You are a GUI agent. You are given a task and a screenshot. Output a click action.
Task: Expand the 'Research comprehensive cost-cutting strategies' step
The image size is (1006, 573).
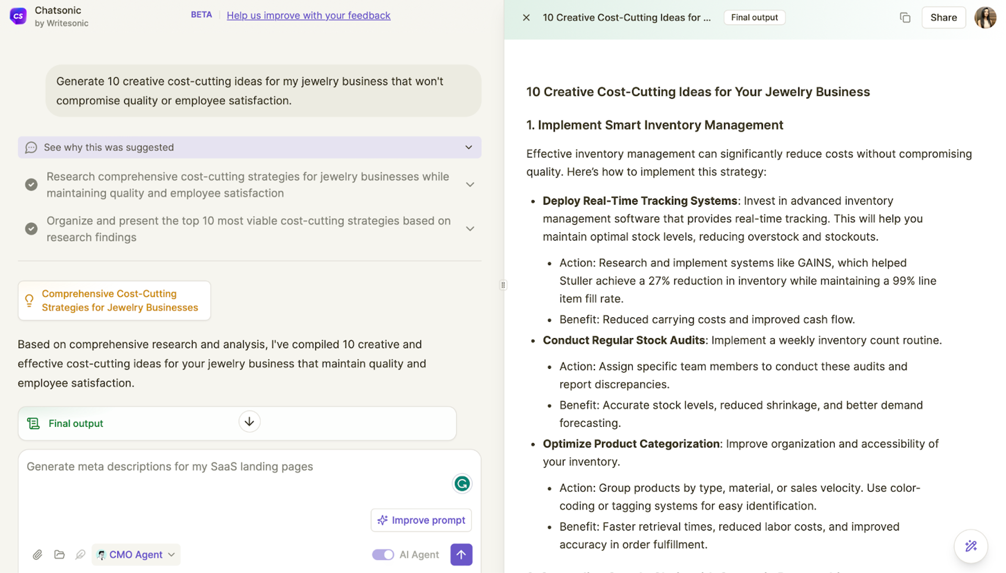pos(470,185)
